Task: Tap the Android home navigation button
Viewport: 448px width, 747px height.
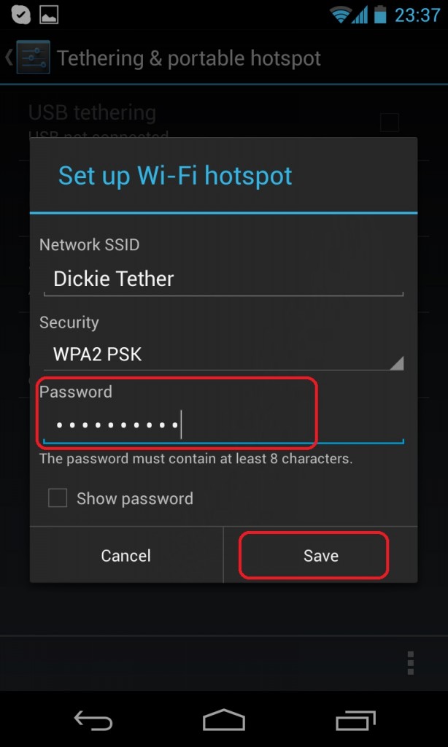Action: (x=223, y=720)
